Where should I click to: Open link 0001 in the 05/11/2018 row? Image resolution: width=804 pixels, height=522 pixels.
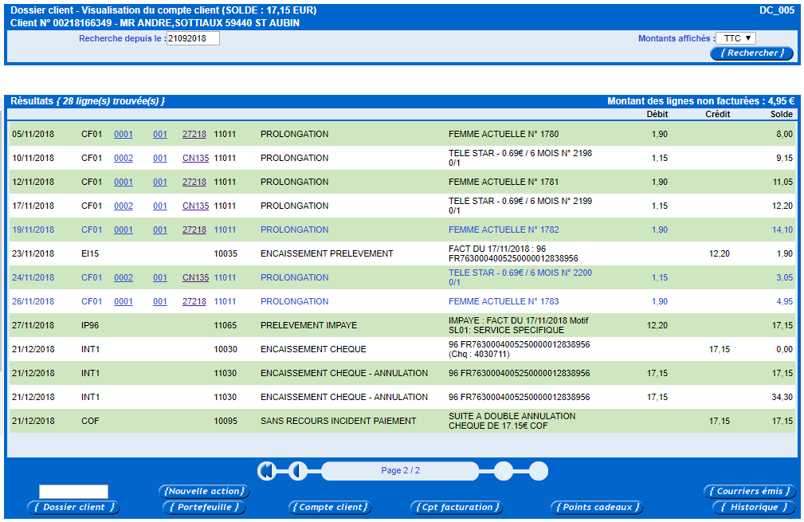pyautogui.click(x=124, y=135)
